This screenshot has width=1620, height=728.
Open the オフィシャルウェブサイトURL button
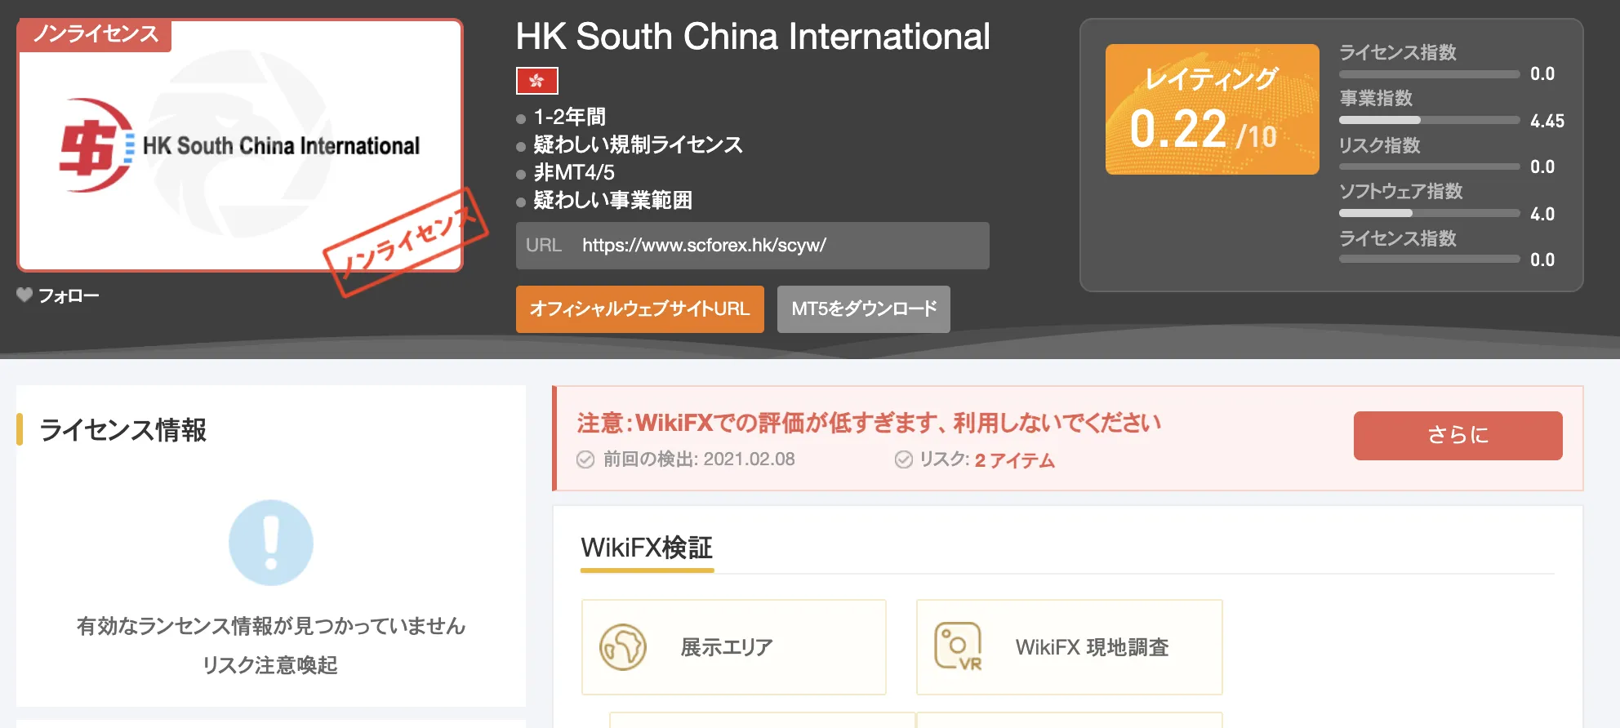(640, 309)
